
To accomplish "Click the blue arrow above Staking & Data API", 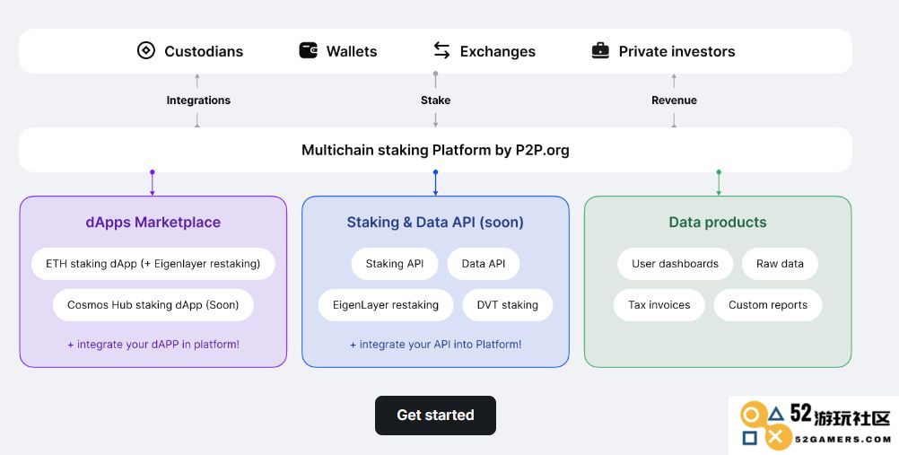I will (435, 183).
